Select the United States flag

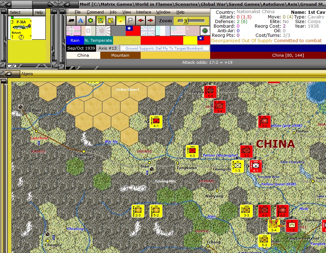click(178, 31)
